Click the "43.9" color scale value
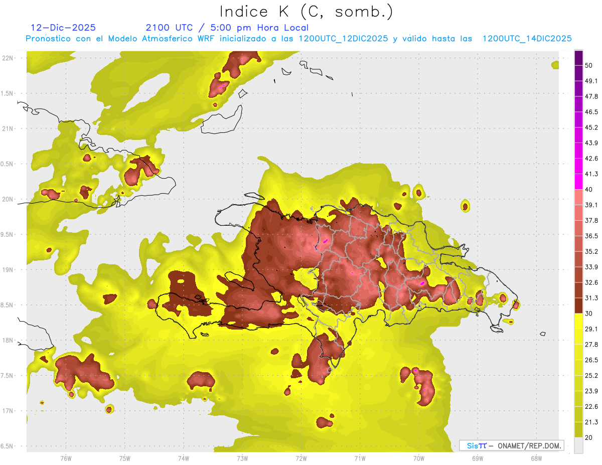This screenshot has width=602, height=465. [x=591, y=143]
